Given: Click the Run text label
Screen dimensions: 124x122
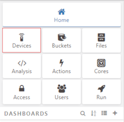Looking at the screenshot, I should coord(101,97).
